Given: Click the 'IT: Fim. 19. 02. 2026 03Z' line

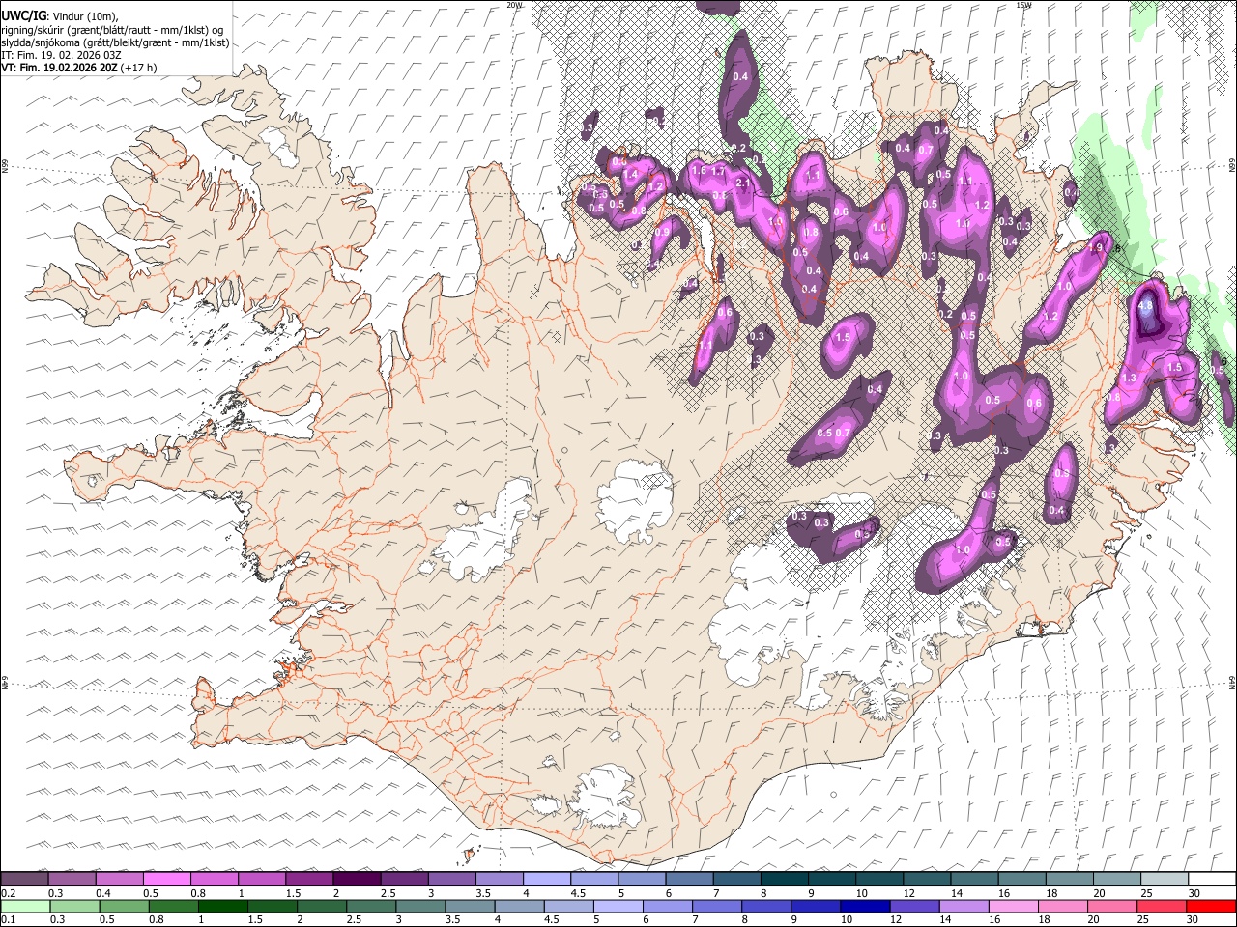Looking at the screenshot, I should point(60,55).
